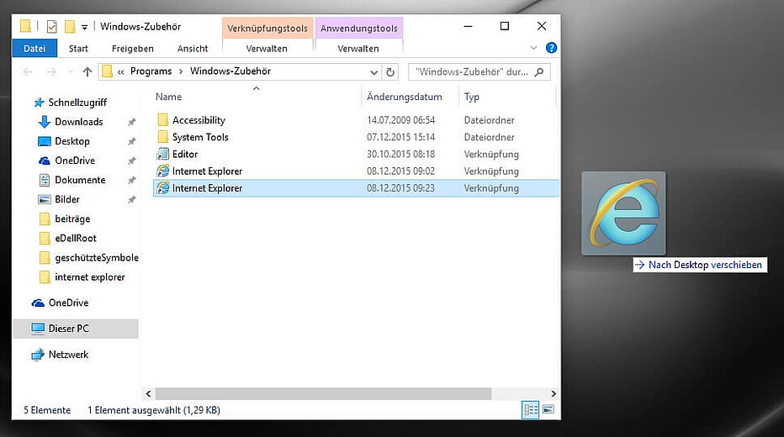Open the blue Help question mark icon
This screenshot has height=437, width=784.
[x=552, y=48]
